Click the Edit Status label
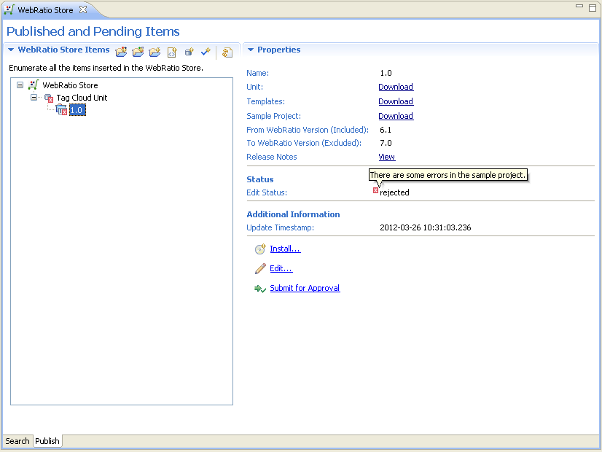602x452 pixels. coord(267,192)
